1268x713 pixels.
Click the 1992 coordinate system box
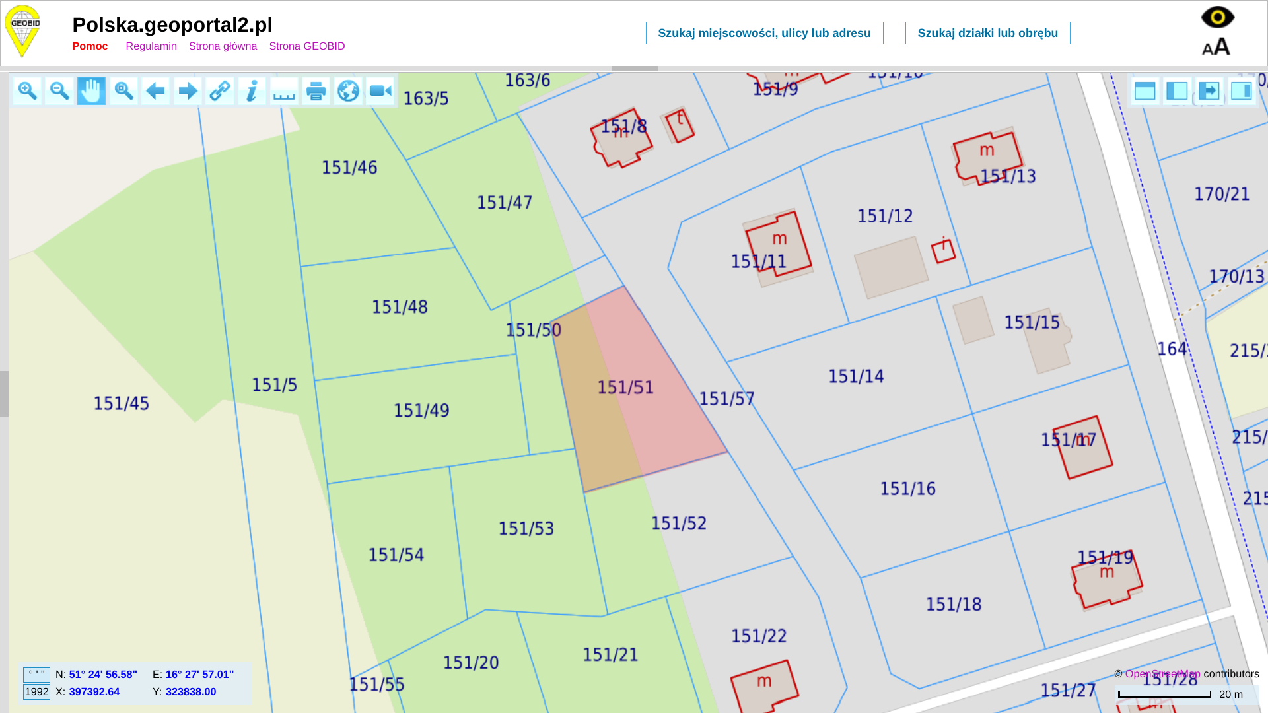click(x=36, y=691)
